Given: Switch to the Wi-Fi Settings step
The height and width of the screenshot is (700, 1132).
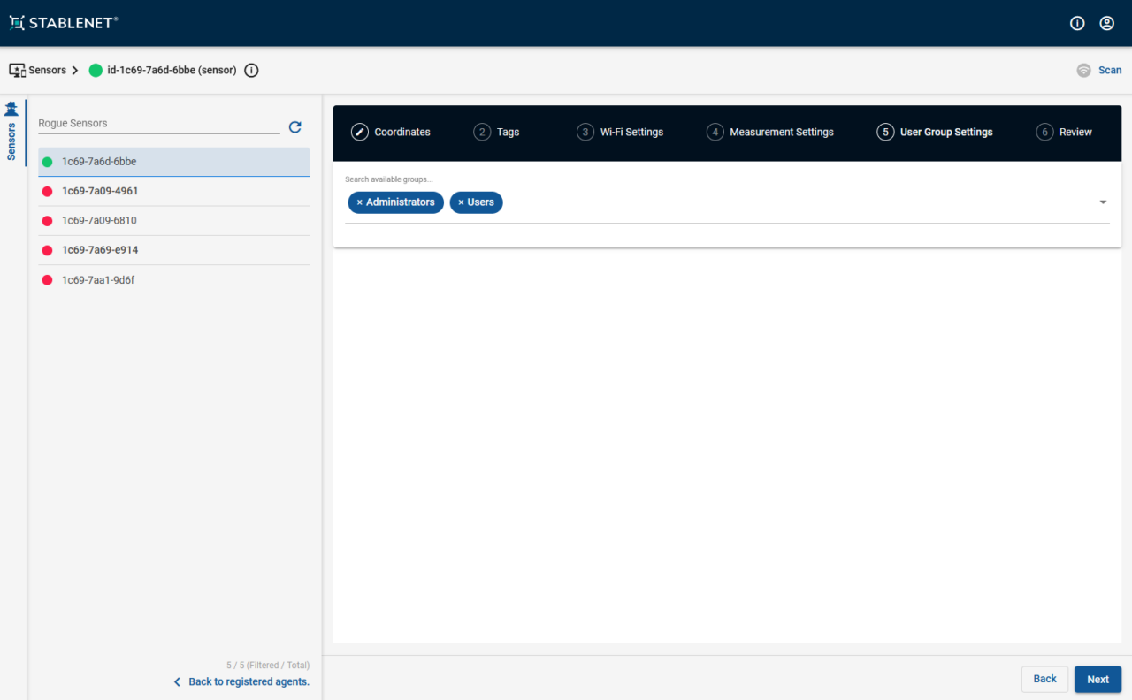Looking at the screenshot, I should pyautogui.click(x=620, y=133).
